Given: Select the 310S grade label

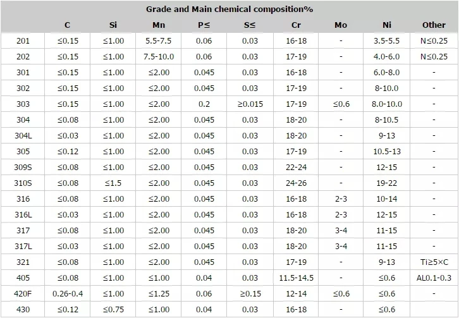Looking at the screenshot, I should click(23, 183).
